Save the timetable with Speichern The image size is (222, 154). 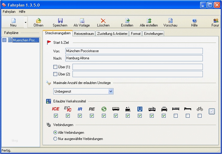[60, 23]
